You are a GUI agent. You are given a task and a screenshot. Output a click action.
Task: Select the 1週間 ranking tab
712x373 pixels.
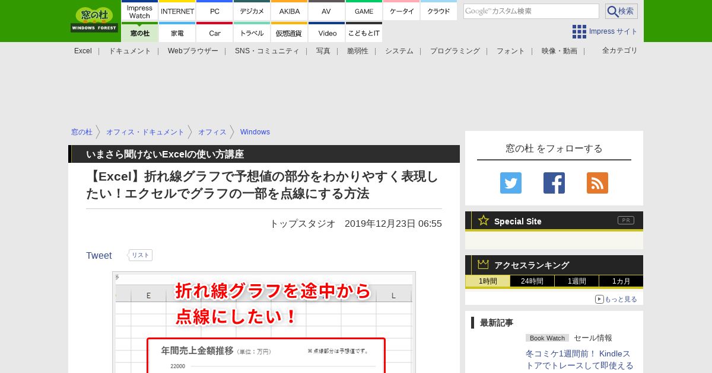point(577,281)
